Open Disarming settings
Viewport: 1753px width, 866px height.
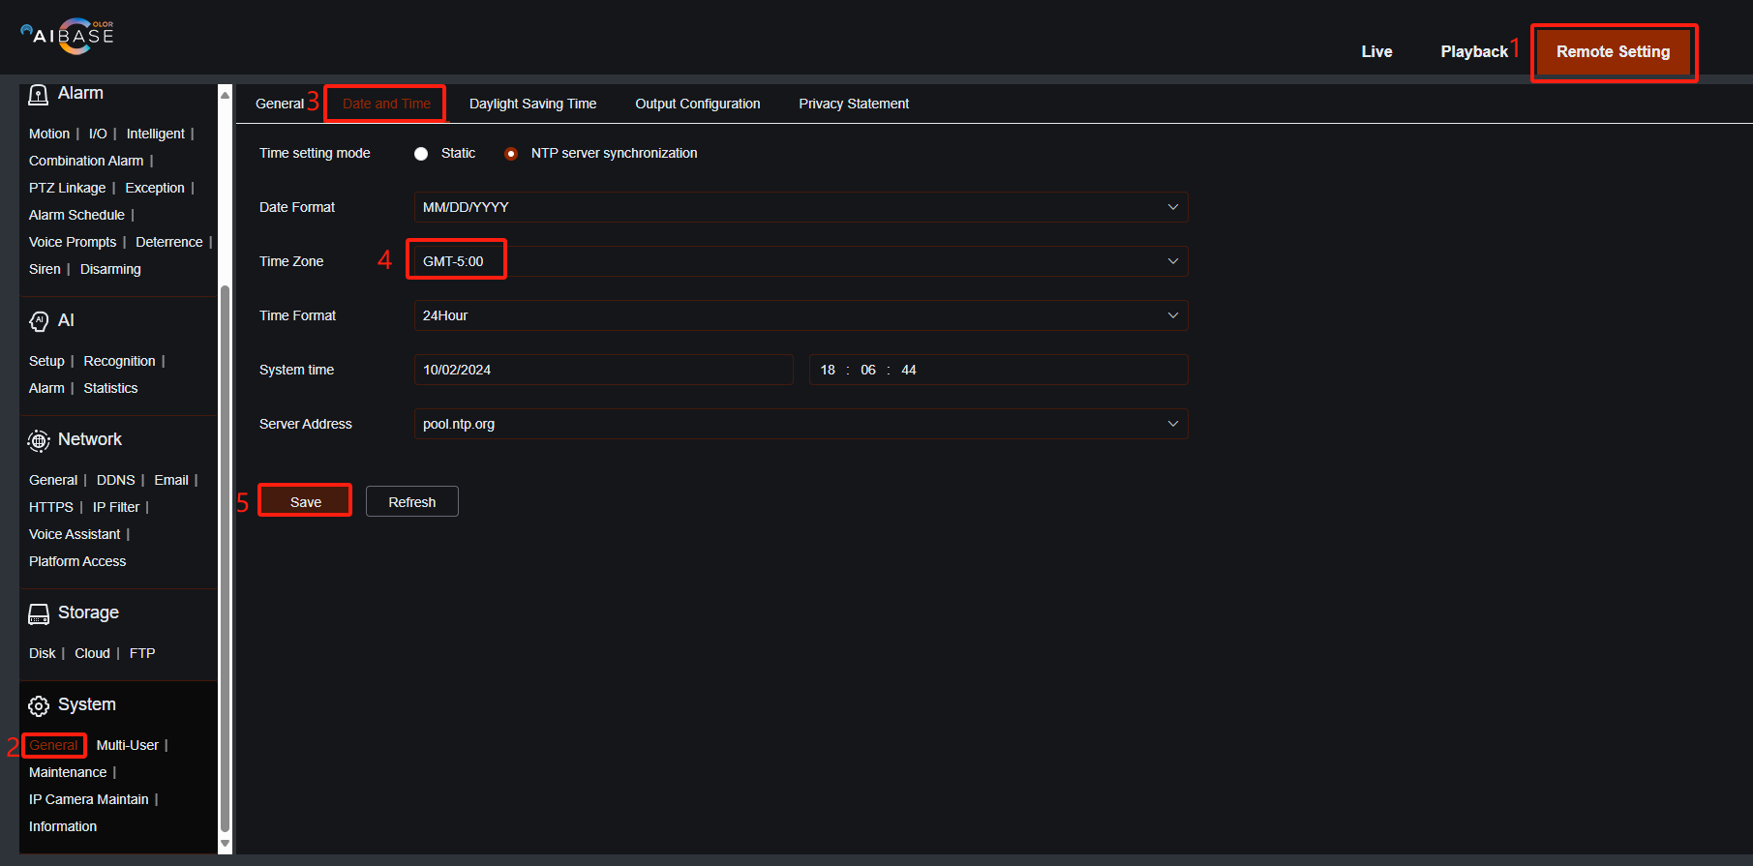click(x=110, y=269)
